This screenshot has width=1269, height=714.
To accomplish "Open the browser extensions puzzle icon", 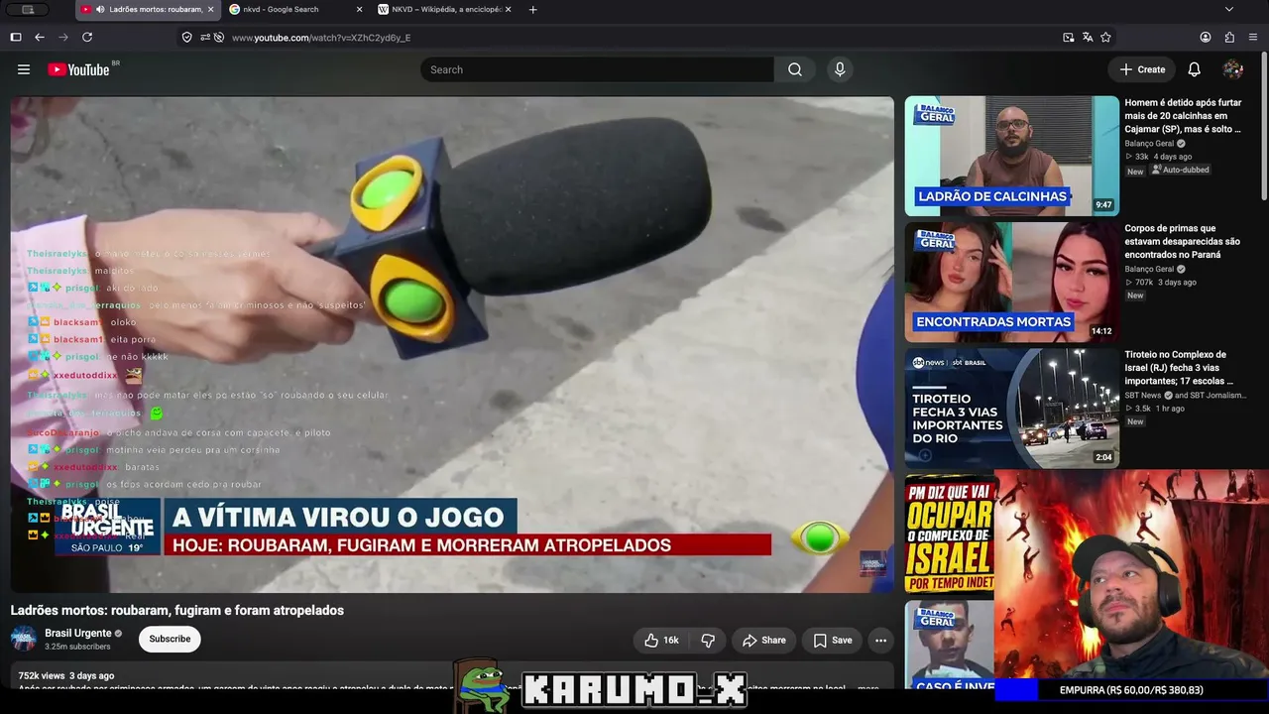I will (x=1229, y=37).
